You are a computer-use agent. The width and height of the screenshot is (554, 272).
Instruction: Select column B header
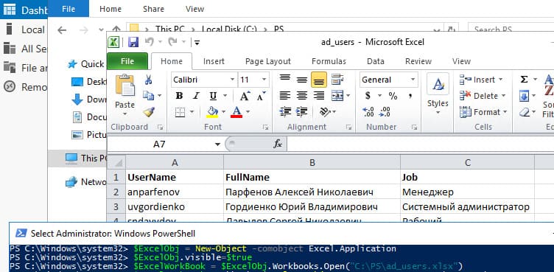[312, 162]
